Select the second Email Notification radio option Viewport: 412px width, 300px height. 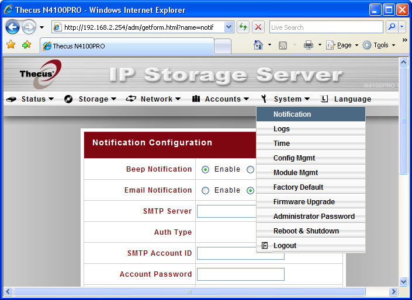coord(250,191)
